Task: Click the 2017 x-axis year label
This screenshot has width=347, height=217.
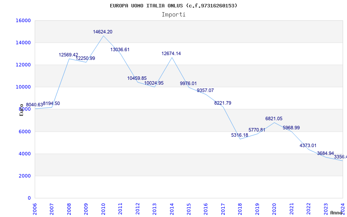Action: (x=223, y=209)
